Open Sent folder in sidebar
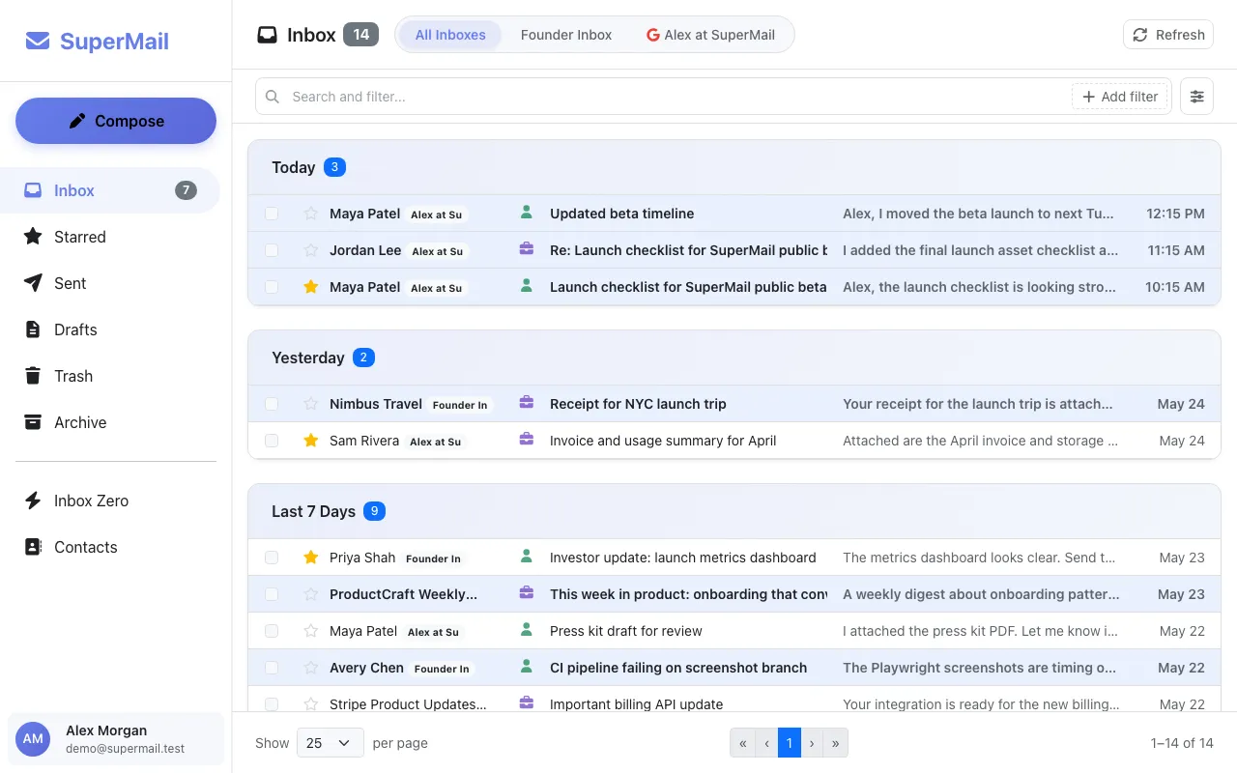 pos(110,283)
